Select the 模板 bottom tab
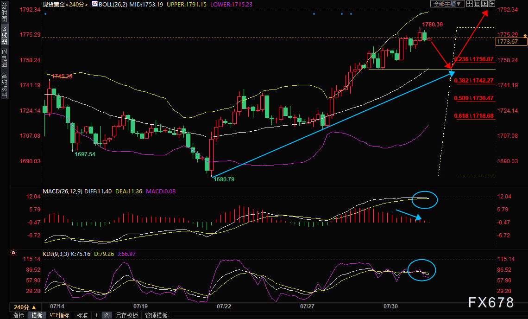Viewport: 528px width, 319px height. (37, 315)
